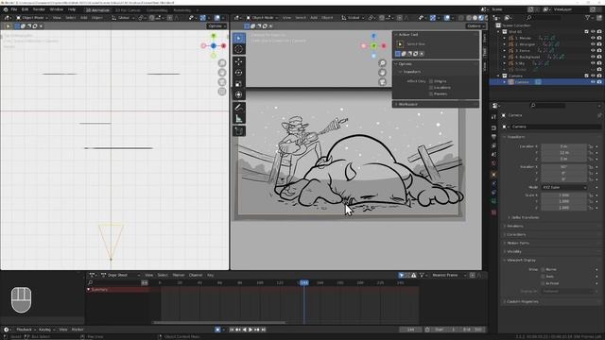Click frame range clock icon in timeline footer
This screenshot has width=605, height=340.
tap(427, 330)
